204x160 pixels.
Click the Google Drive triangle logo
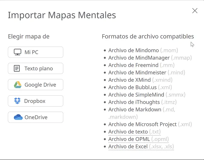18,85
